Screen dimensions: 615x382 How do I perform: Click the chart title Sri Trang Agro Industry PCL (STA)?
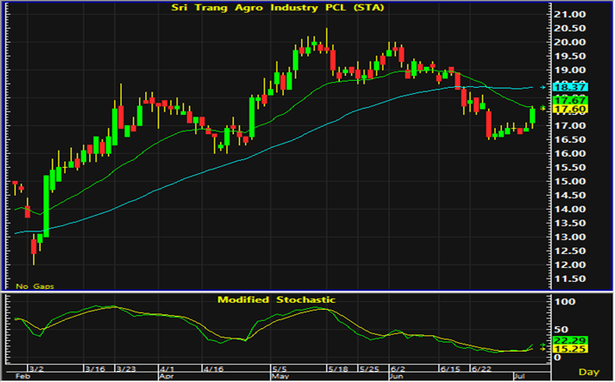click(x=277, y=8)
